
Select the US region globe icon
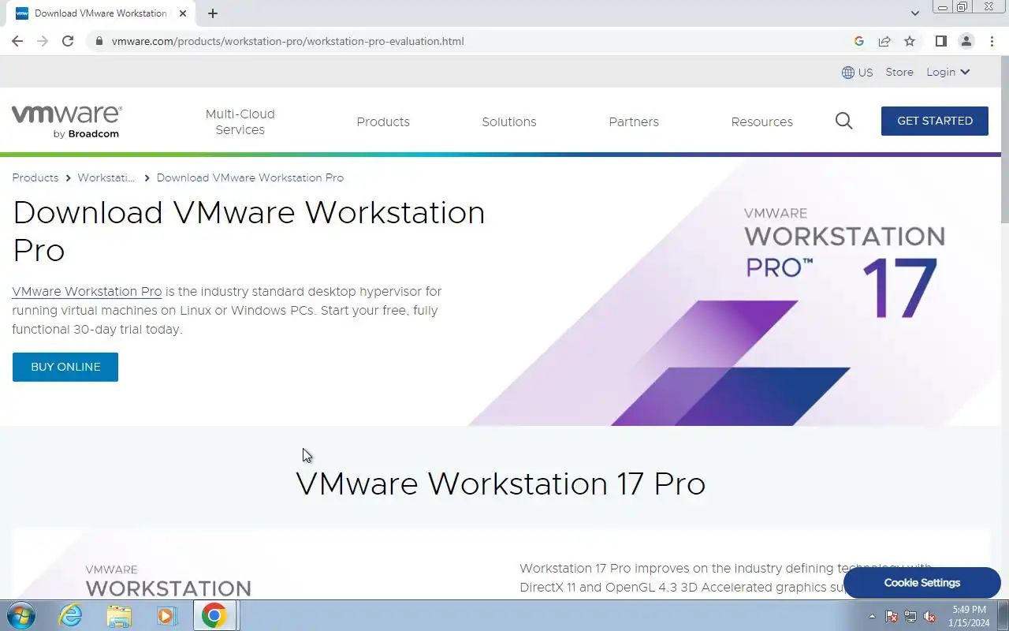pos(848,73)
